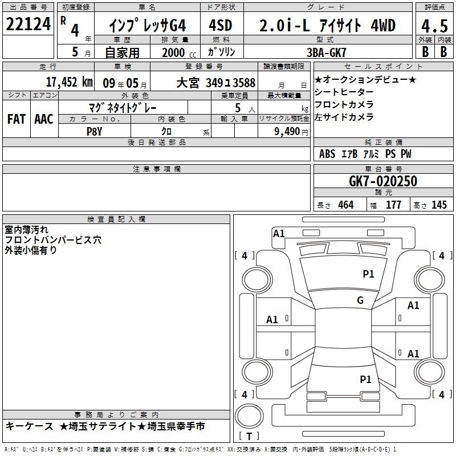Select registration number 大宮 349 3588
Image resolution: width=456 pixels, height=456 pixels.
(216, 83)
